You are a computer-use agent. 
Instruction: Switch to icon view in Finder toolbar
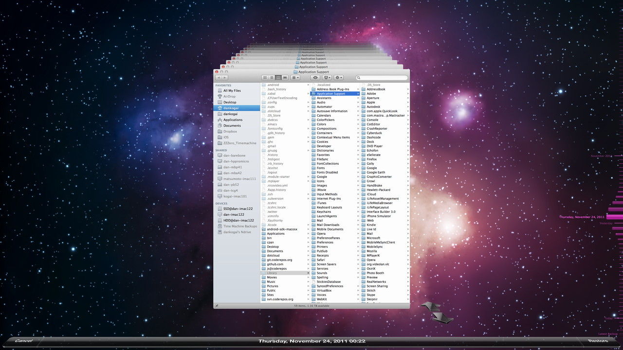tap(265, 78)
